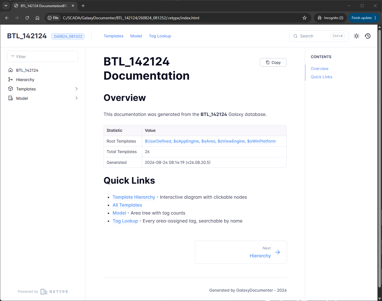382x301 pixels.
Task: Expand Templates section chevron in sidebar
Action: click(x=77, y=89)
